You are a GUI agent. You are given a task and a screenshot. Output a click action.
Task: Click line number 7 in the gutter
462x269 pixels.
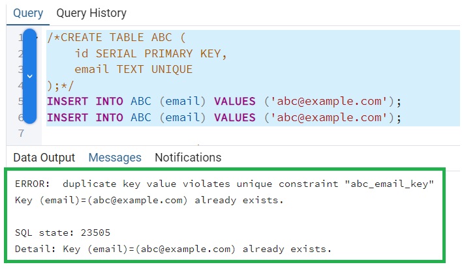click(x=20, y=134)
